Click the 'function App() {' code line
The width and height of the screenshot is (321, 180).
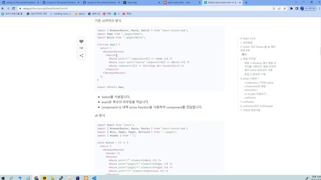point(108,44)
